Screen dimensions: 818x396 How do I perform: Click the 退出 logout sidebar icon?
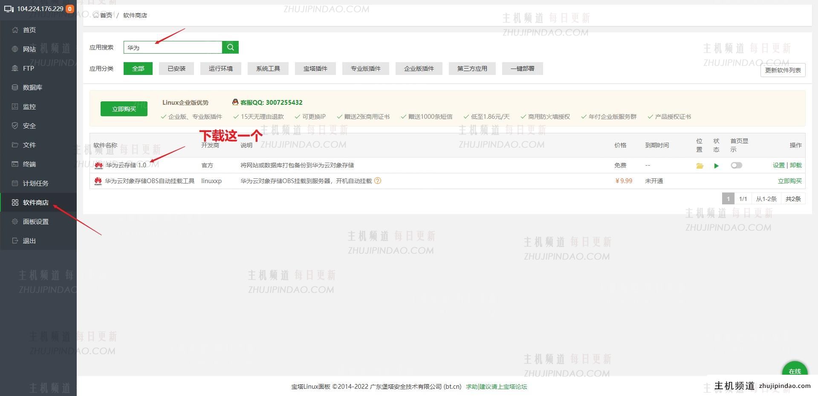pyautogui.click(x=15, y=241)
